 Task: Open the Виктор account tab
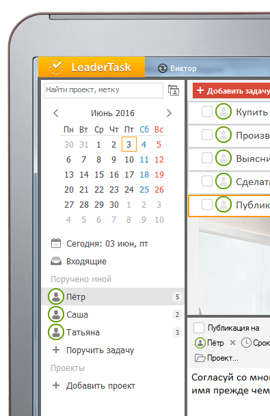tap(177, 68)
